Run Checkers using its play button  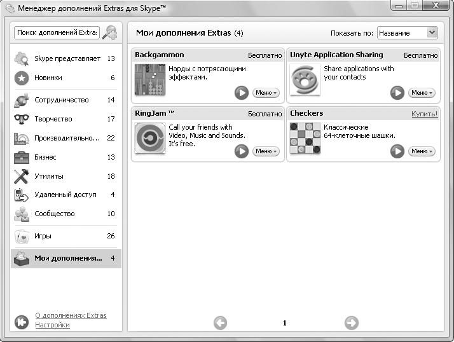click(x=397, y=151)
